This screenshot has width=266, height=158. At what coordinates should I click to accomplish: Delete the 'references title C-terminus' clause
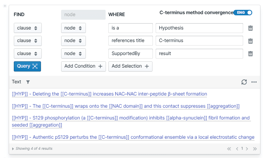click(x=250, y=41)
